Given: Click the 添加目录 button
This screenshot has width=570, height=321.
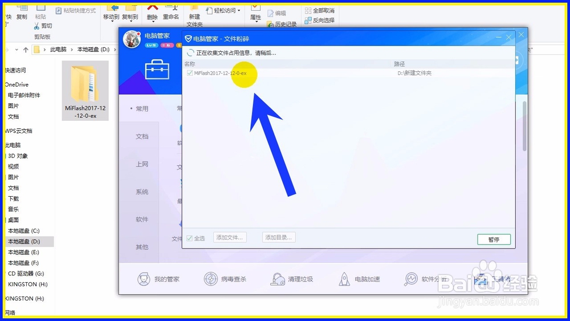Looking at the screenshot, I should [x=279, y=237].
